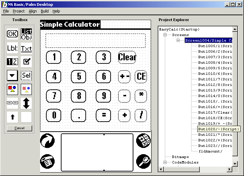Image resolution: width=244 pixels, height=176 pixels.
Task: Select the '=' button on calculator form
Action: tap(103, 115)
